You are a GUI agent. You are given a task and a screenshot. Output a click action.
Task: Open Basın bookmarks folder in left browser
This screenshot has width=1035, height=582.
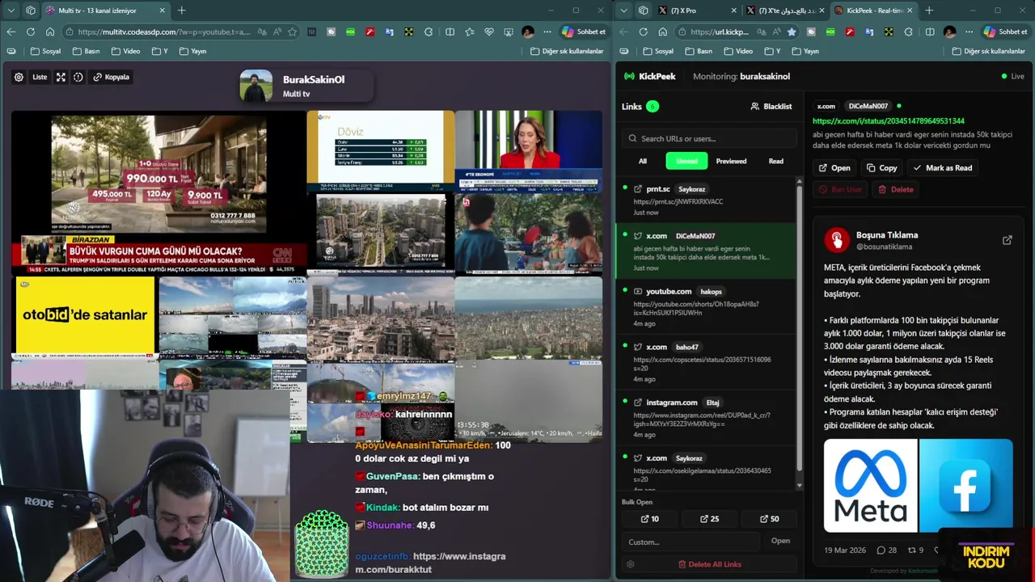[86, 51]
